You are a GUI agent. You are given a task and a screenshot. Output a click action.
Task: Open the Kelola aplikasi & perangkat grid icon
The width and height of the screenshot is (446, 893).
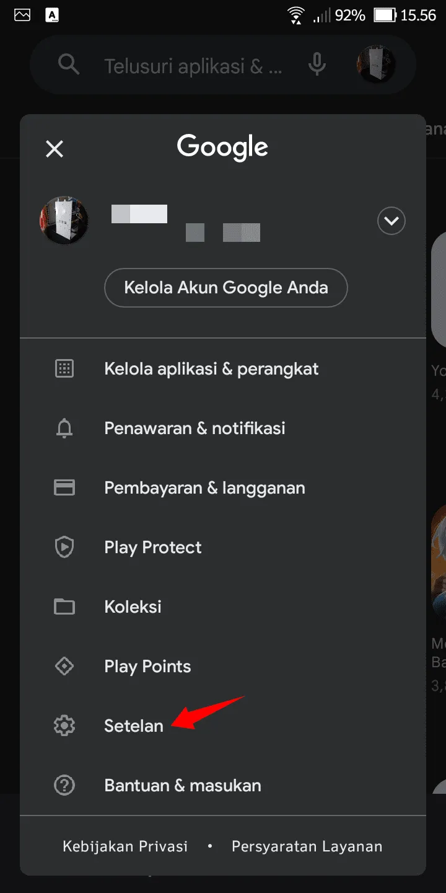click(64, 369)
